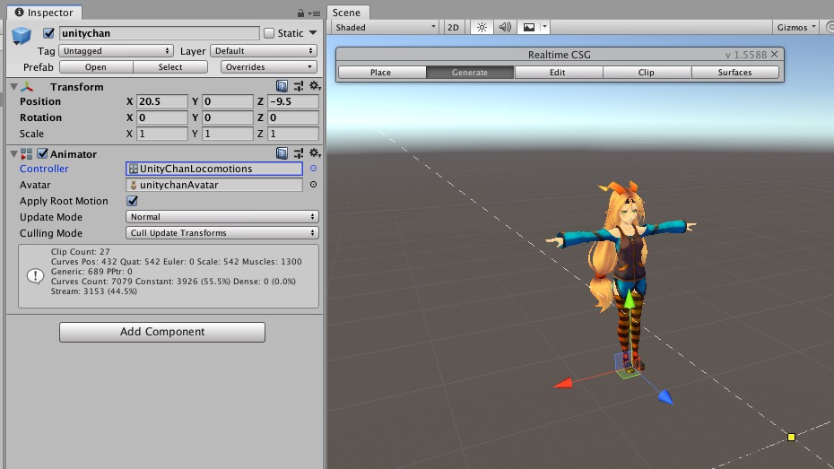Open Transform component help reference

pyautogui.click(x=282, y=86)
